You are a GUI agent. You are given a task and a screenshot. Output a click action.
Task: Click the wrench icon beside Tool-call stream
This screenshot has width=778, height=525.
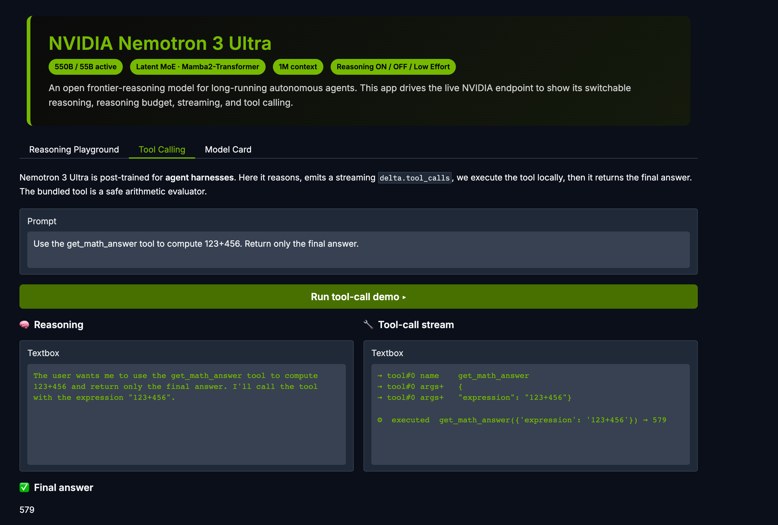coord(368,324)
